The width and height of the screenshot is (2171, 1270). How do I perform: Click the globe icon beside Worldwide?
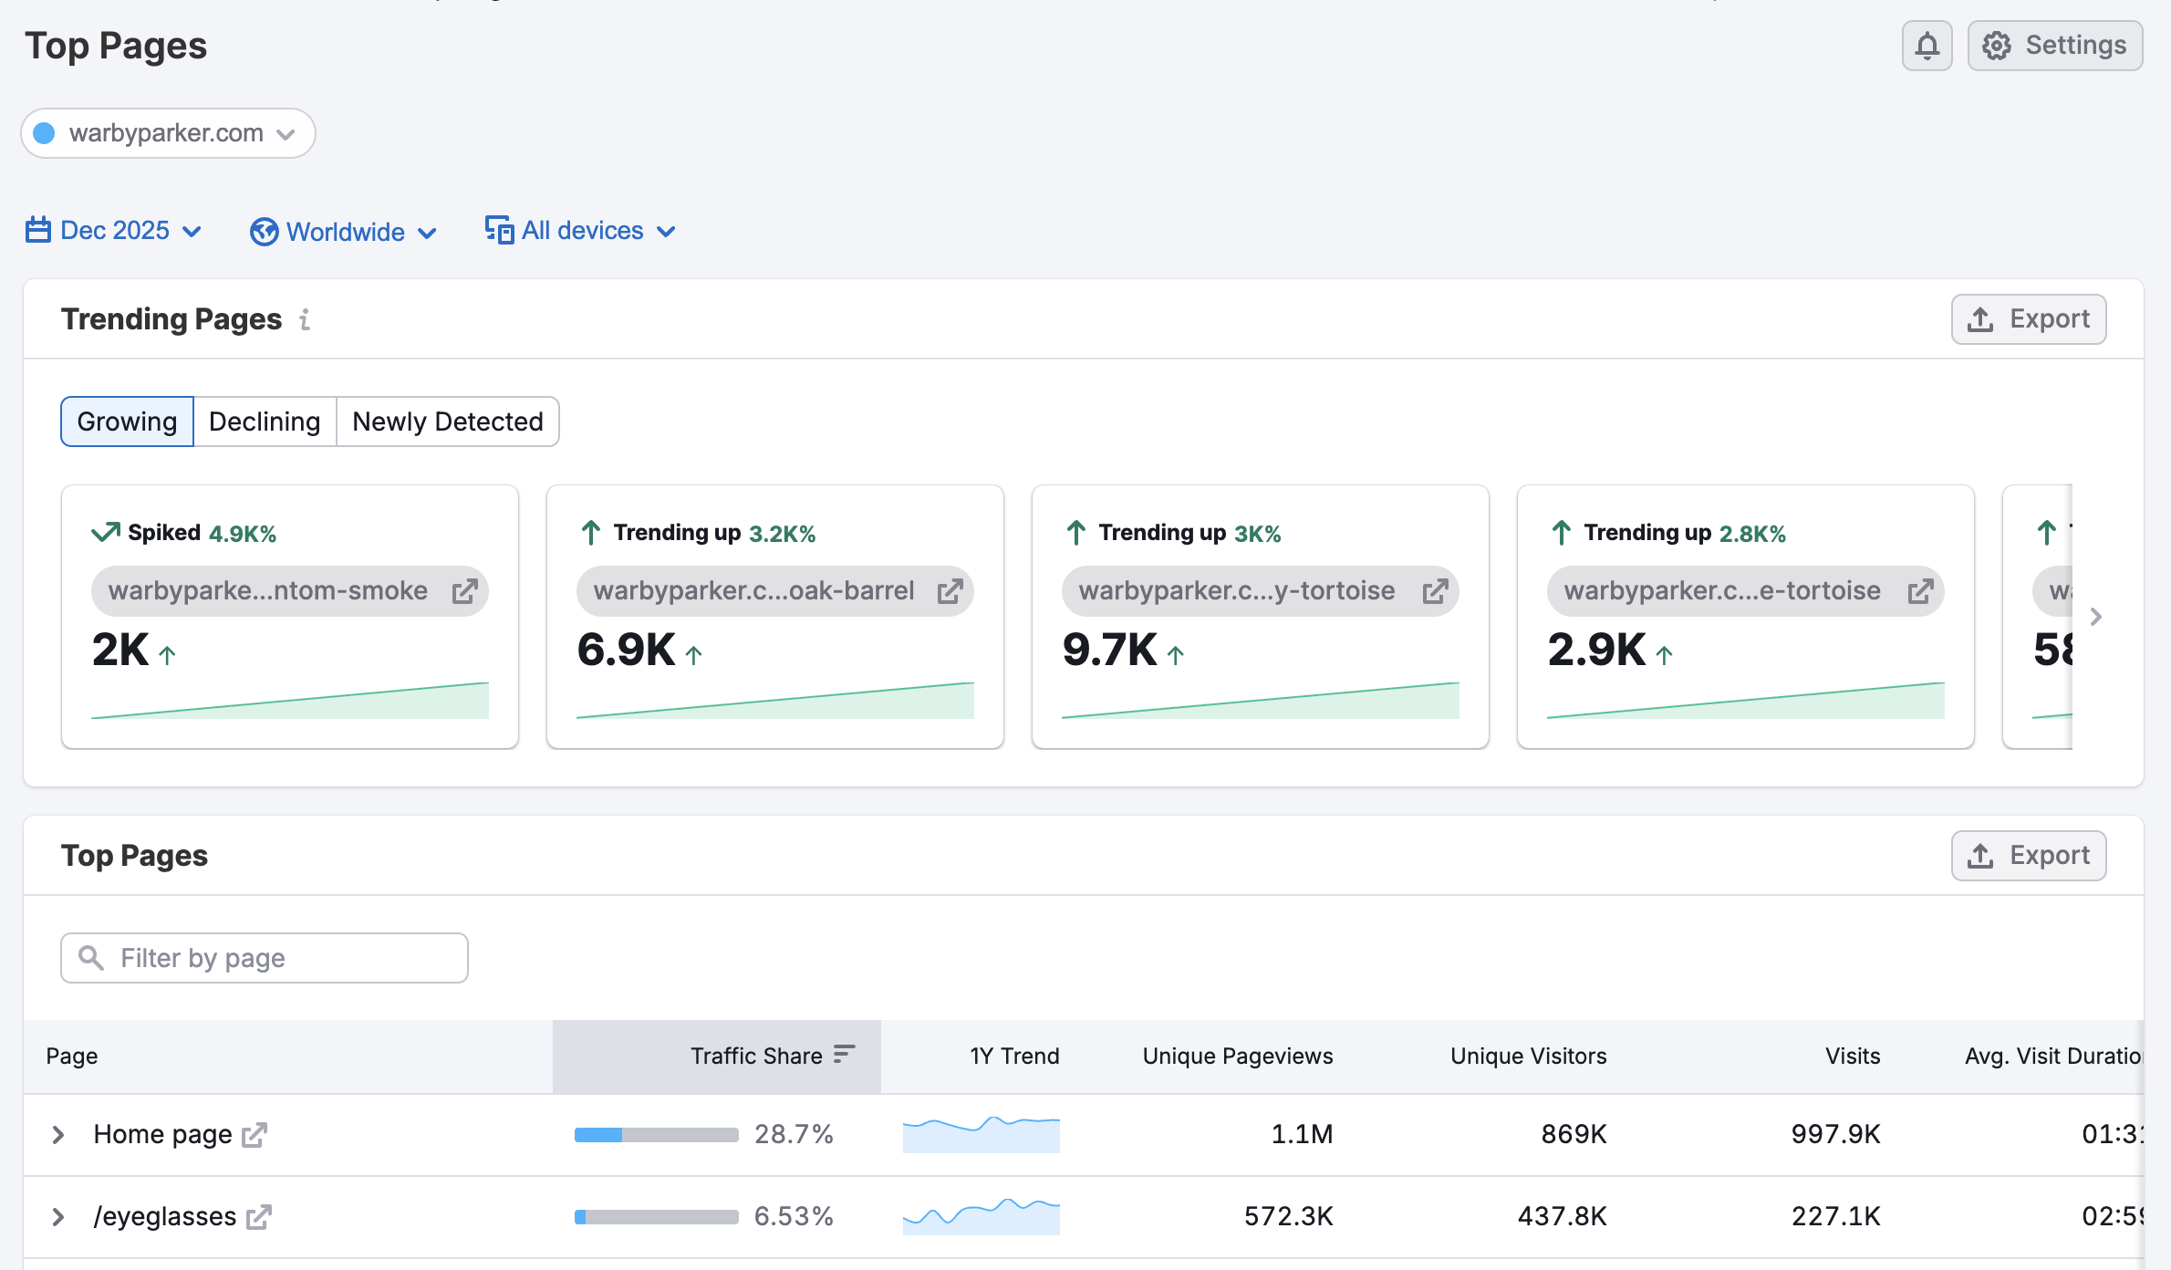point(264,231)
